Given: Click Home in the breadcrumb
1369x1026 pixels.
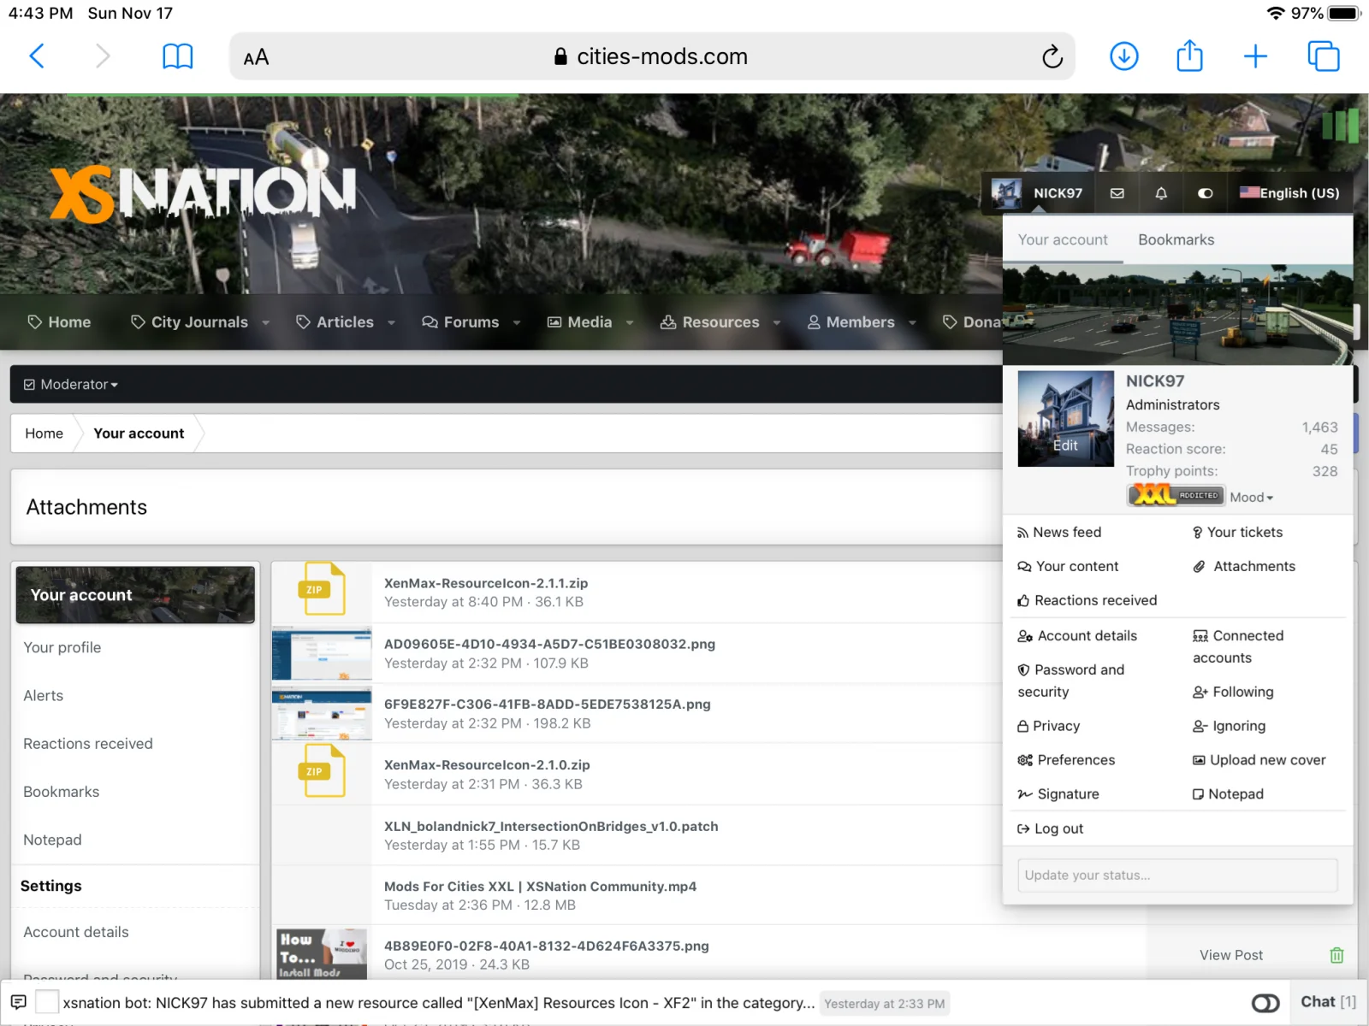Looking at the screenshot, I should [x=44, y=433].
